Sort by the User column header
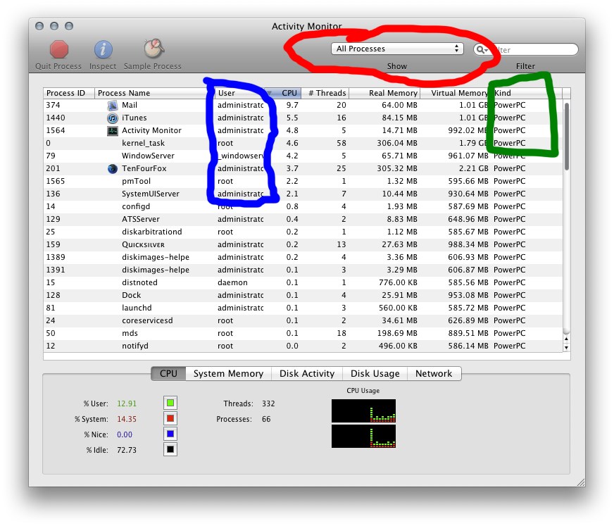Viewport: 614px width, 526px height. pos(239,93)
